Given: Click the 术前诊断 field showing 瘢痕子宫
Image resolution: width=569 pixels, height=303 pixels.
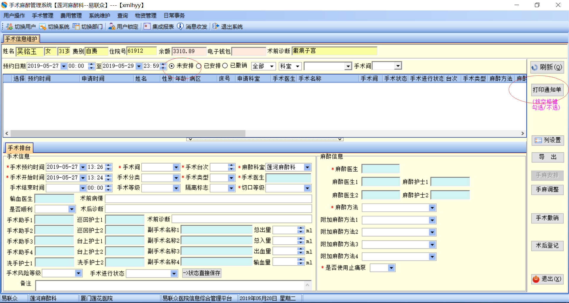Looking at the screenshot, I should click(335, 51).
